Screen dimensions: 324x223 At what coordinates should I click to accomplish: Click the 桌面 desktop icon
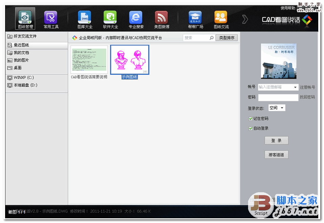pos(10,68)
